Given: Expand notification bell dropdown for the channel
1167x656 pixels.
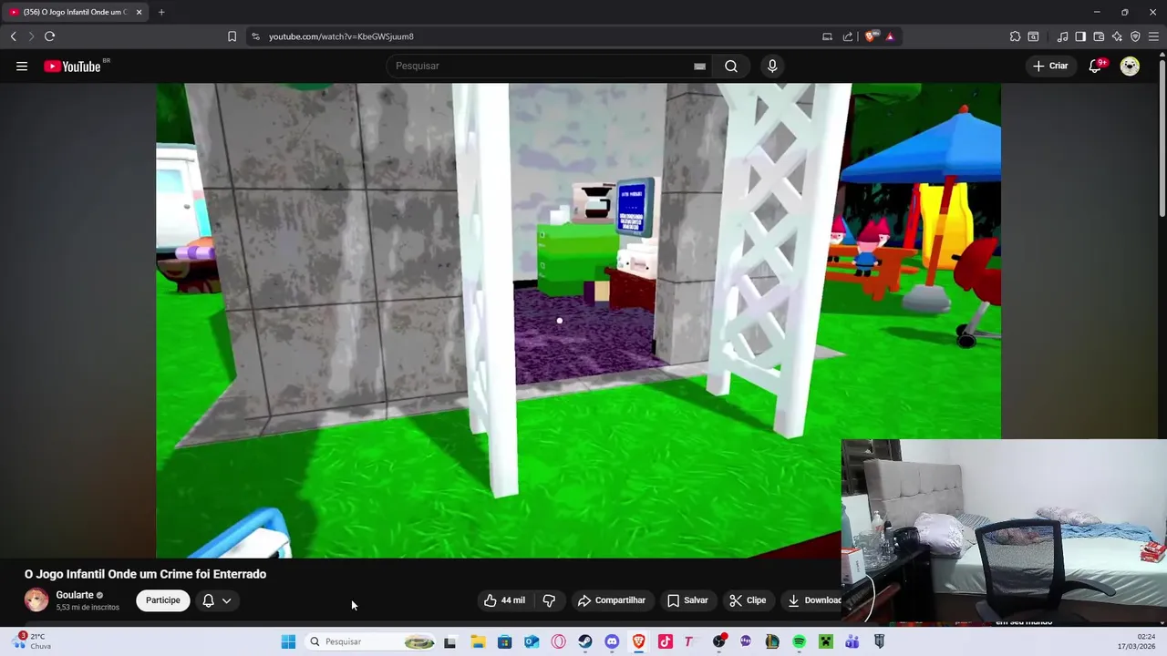Looking at the screenshot, I should (x=217, y=600).
